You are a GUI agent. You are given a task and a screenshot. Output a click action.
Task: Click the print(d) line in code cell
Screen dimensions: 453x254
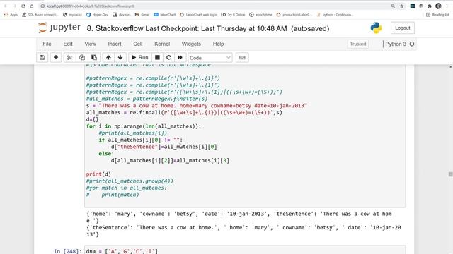click(98, 174)
